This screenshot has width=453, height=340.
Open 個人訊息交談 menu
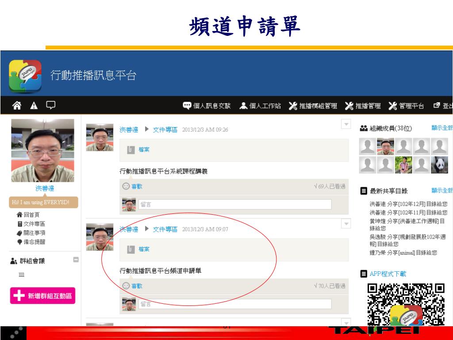207,106
